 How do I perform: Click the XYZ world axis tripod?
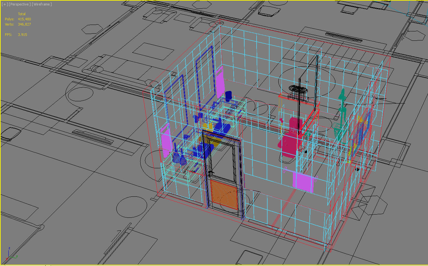11,253
